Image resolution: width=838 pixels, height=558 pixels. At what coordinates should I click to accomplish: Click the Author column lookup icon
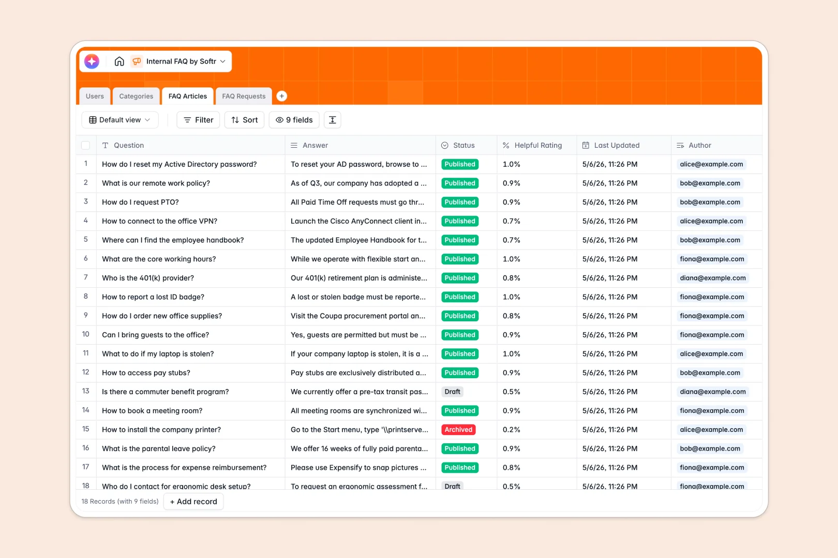pos(680,146)
